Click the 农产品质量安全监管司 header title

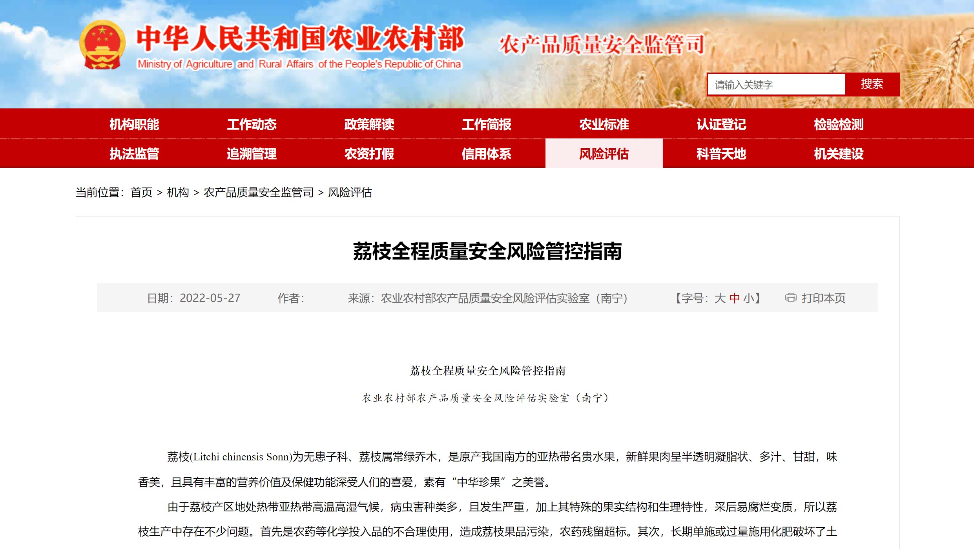coord(602,44)
